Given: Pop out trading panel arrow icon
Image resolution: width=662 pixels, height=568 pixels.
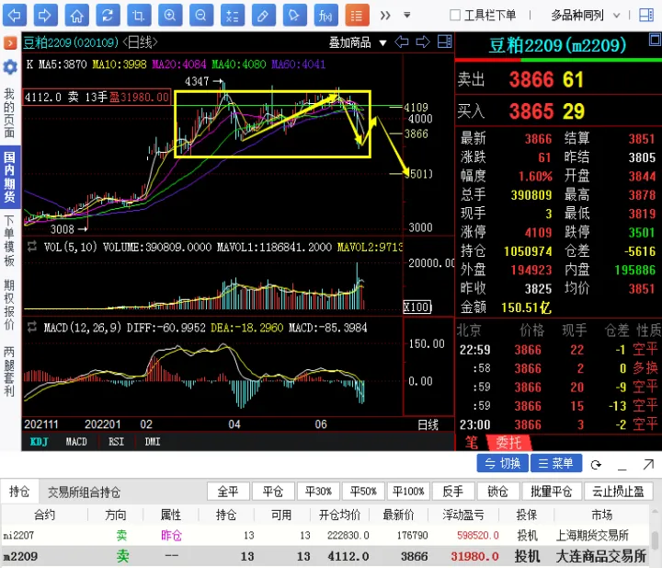Looking at the screenshot, I should tap(648, 465).
